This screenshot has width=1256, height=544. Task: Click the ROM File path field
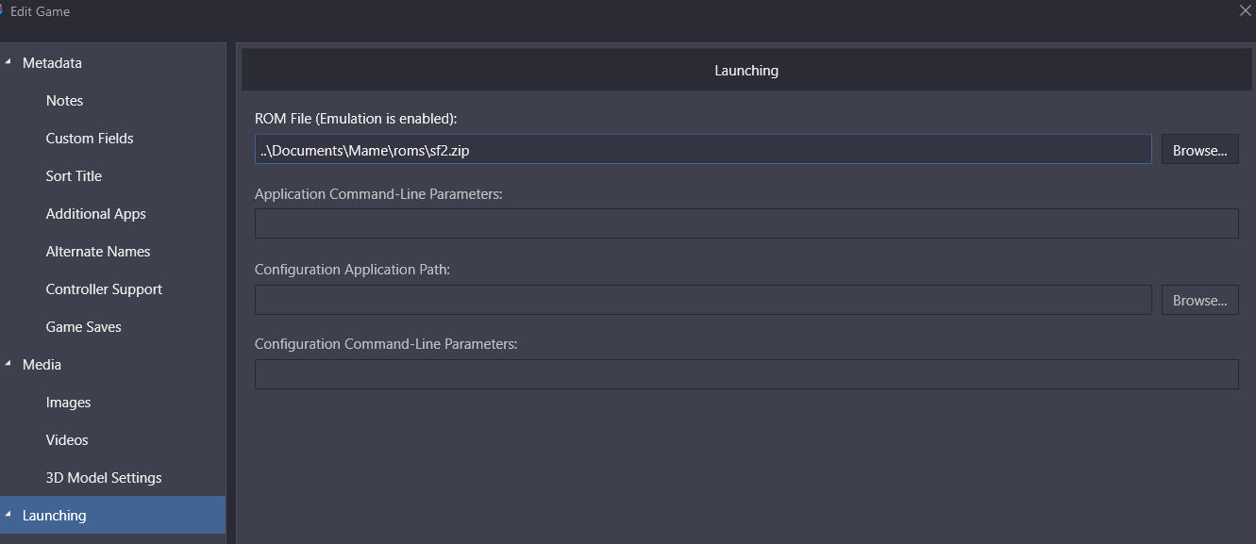click(x=703, y=150)
